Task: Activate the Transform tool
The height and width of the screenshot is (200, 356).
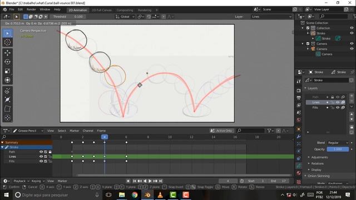Action: click(7, 80)
